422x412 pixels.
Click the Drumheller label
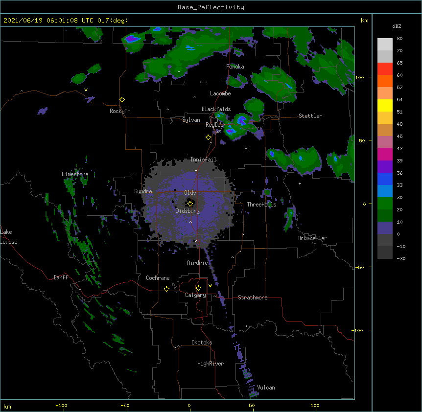click(312, 238)
